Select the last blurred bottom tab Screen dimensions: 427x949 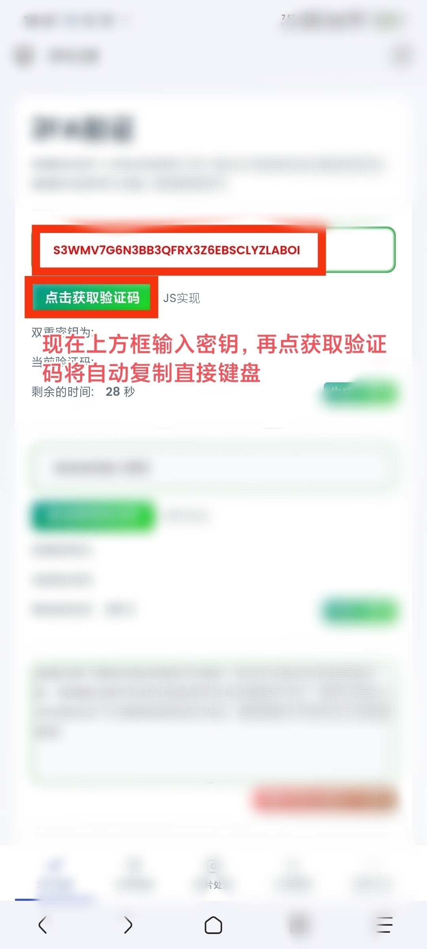click(x=371, y=874)
